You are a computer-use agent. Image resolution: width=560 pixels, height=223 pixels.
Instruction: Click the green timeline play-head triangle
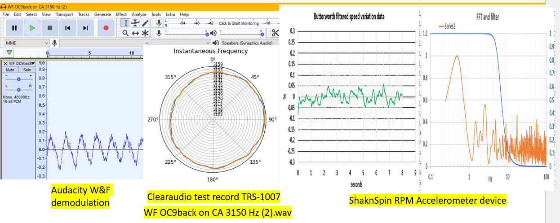click(x=9, y=52)
